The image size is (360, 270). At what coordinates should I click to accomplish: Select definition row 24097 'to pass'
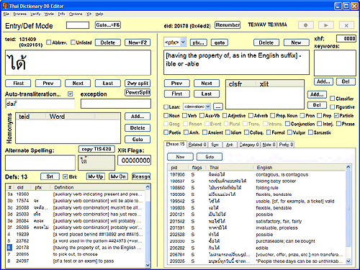(x=75, y=261)
